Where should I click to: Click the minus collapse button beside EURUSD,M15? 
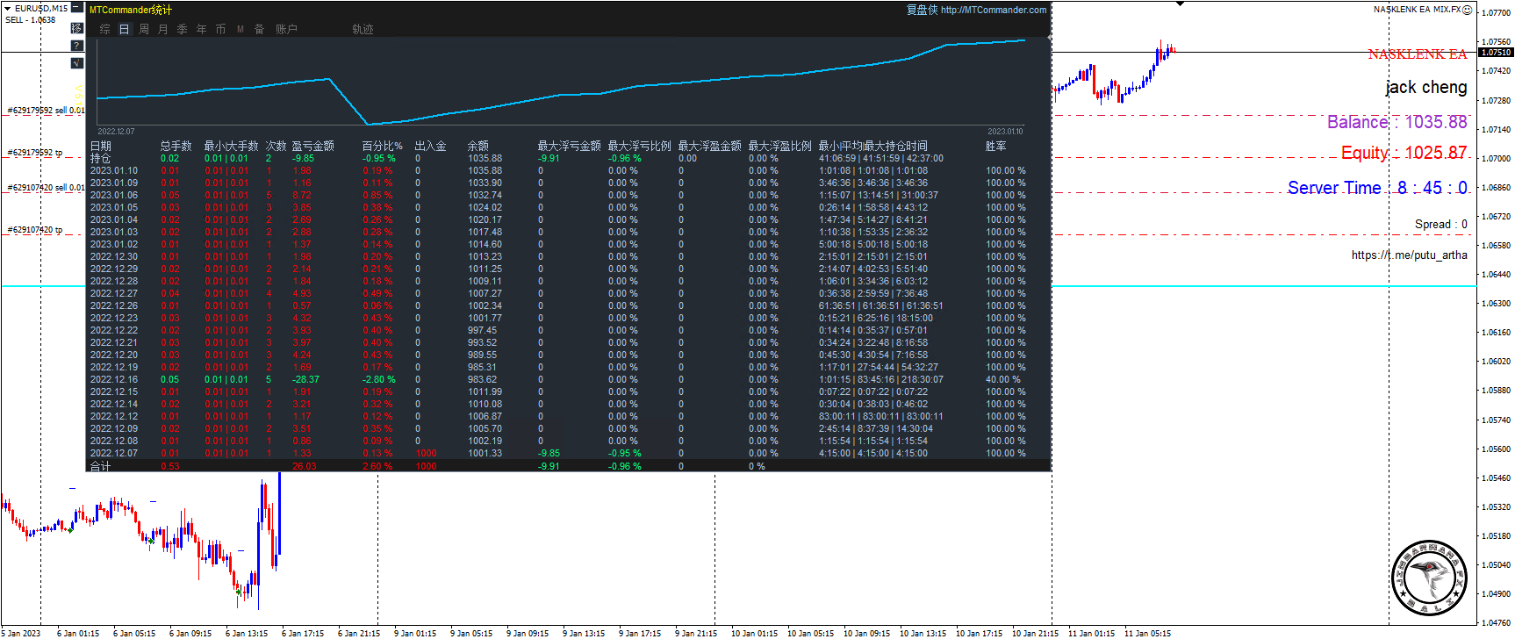pos(76,8)
